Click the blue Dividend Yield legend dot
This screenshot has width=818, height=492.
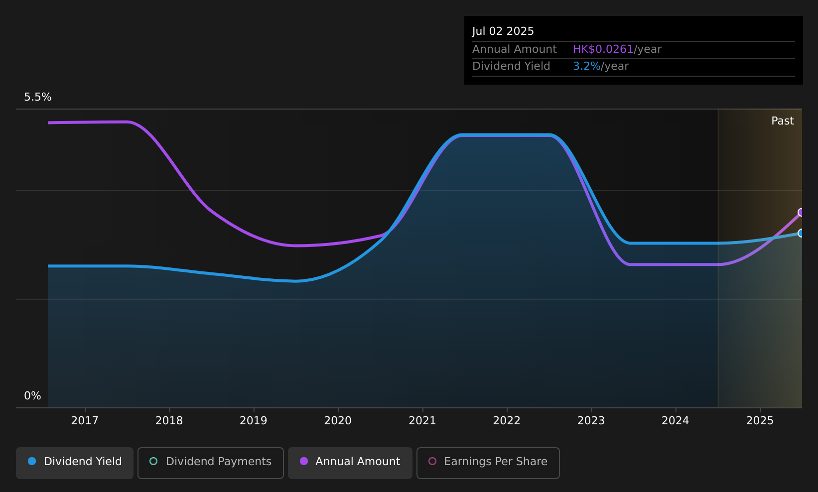pos(32,461)
